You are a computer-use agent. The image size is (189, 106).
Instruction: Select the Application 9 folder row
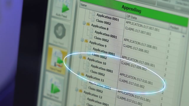[98, 44]
